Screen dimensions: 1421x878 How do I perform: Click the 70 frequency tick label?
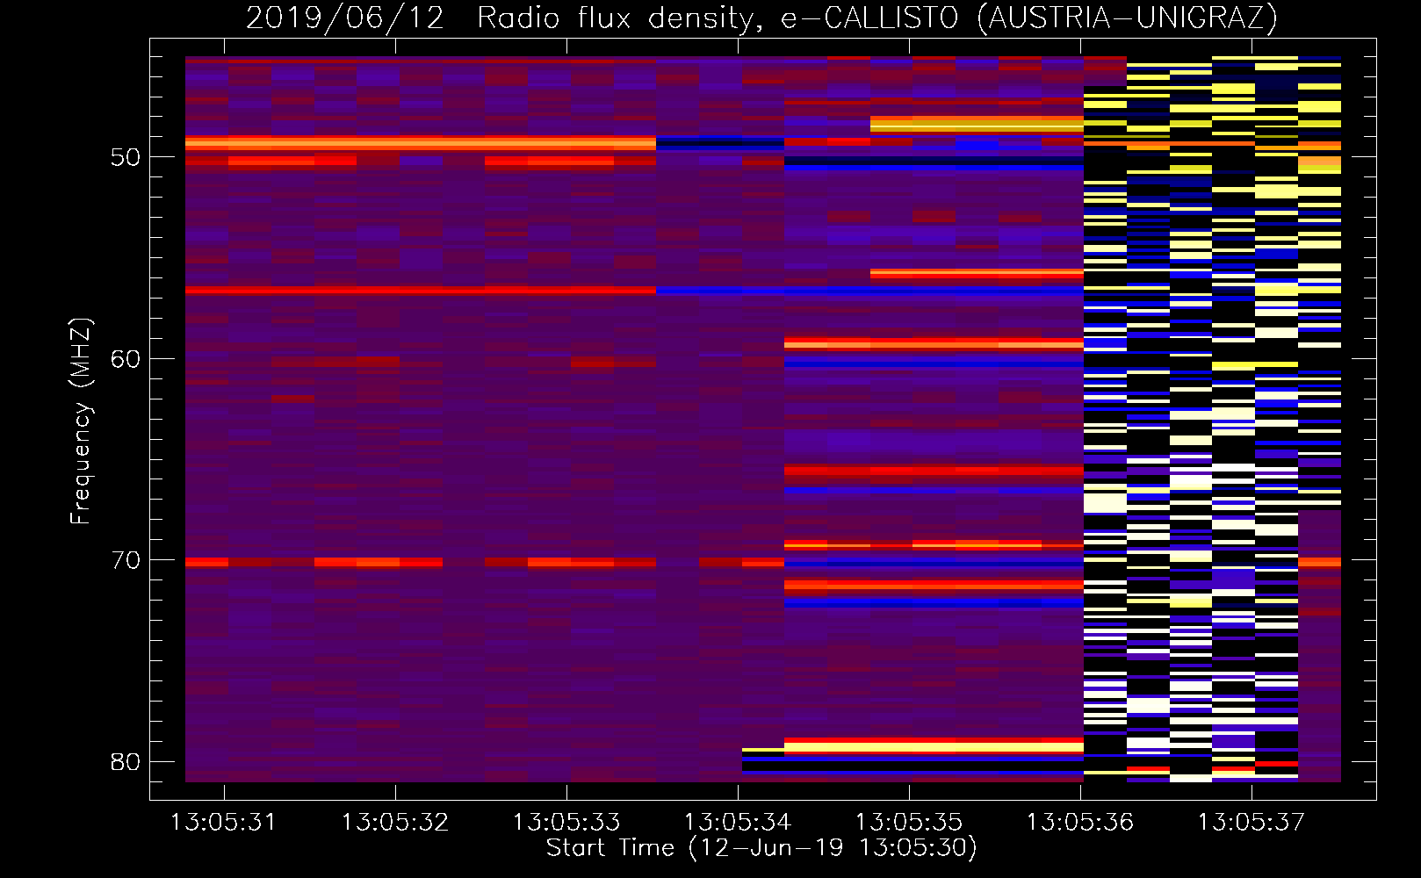126,560
